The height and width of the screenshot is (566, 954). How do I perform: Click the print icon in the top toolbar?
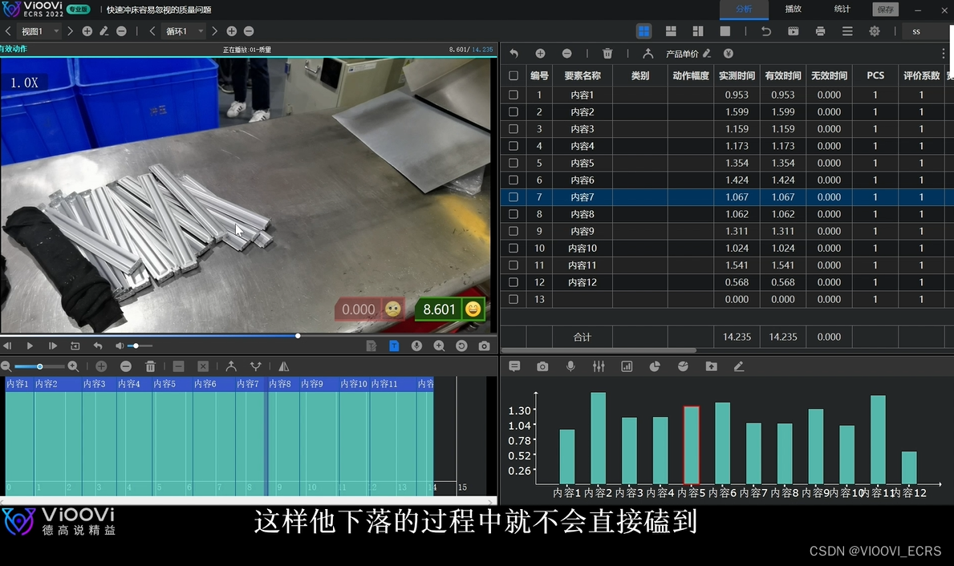(820, 30)
